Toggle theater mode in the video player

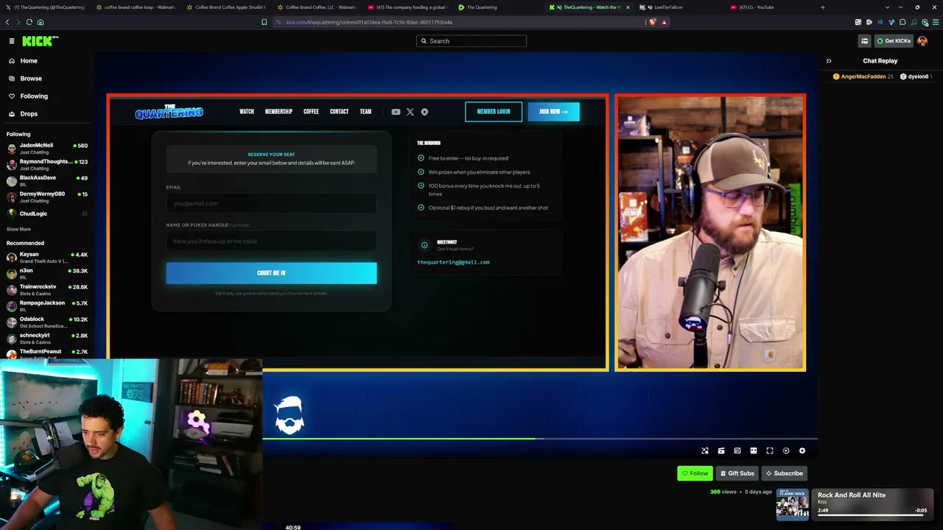pos(754,451)
